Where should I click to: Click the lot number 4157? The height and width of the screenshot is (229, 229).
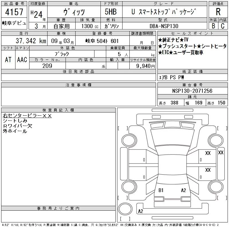click(x=14, y=12)
